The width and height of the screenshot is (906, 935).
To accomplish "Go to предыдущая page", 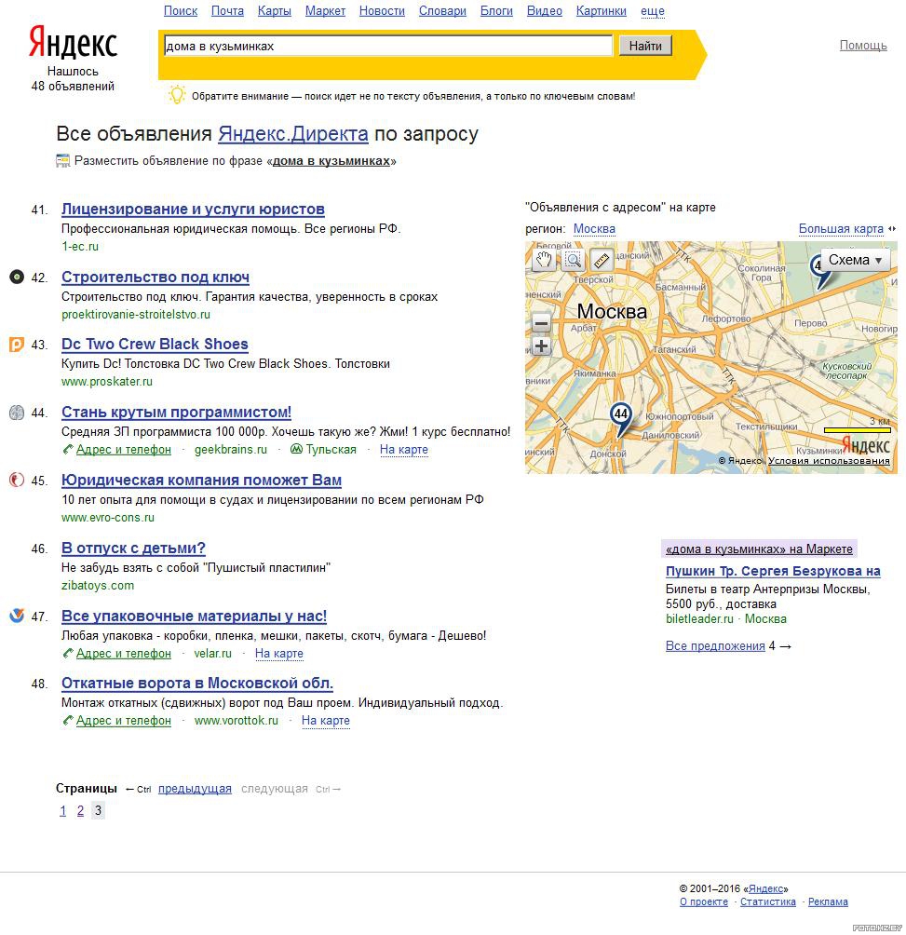I will coord(195,788).
